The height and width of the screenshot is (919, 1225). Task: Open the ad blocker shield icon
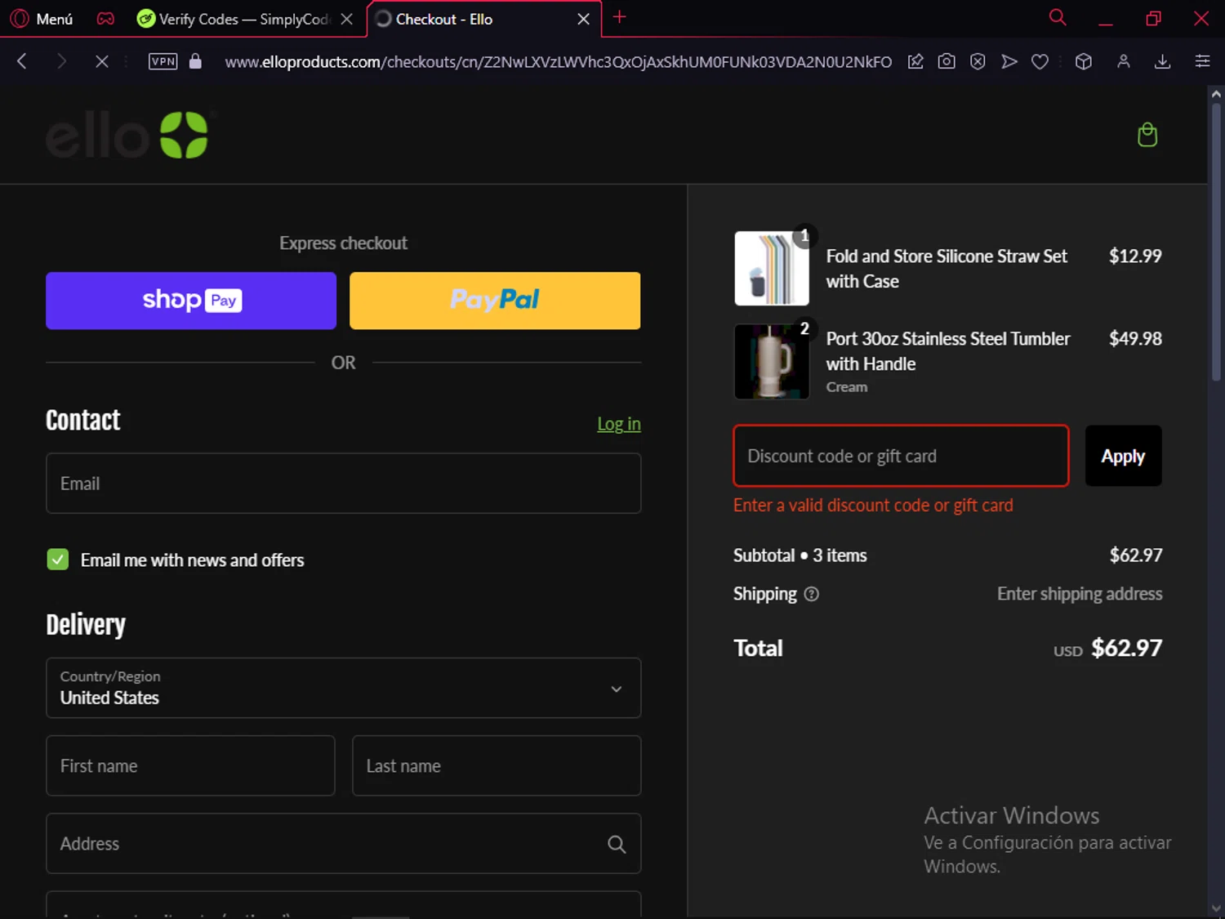978,61
